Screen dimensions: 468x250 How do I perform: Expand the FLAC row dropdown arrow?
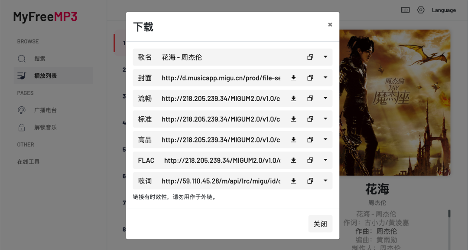(x=325, y=160)
